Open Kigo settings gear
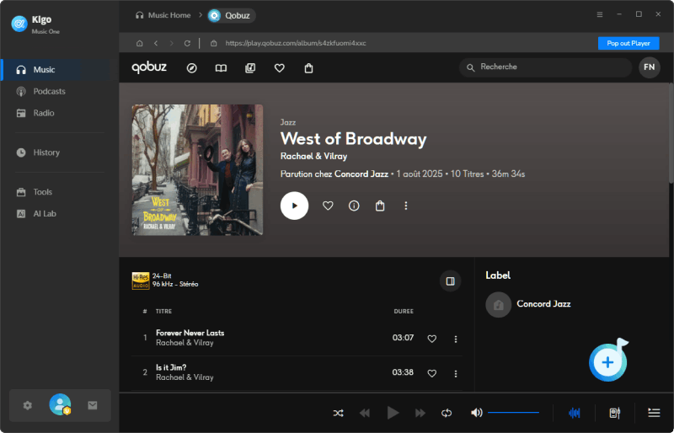This screenshot has width=674, height=433. coord(28,405)
